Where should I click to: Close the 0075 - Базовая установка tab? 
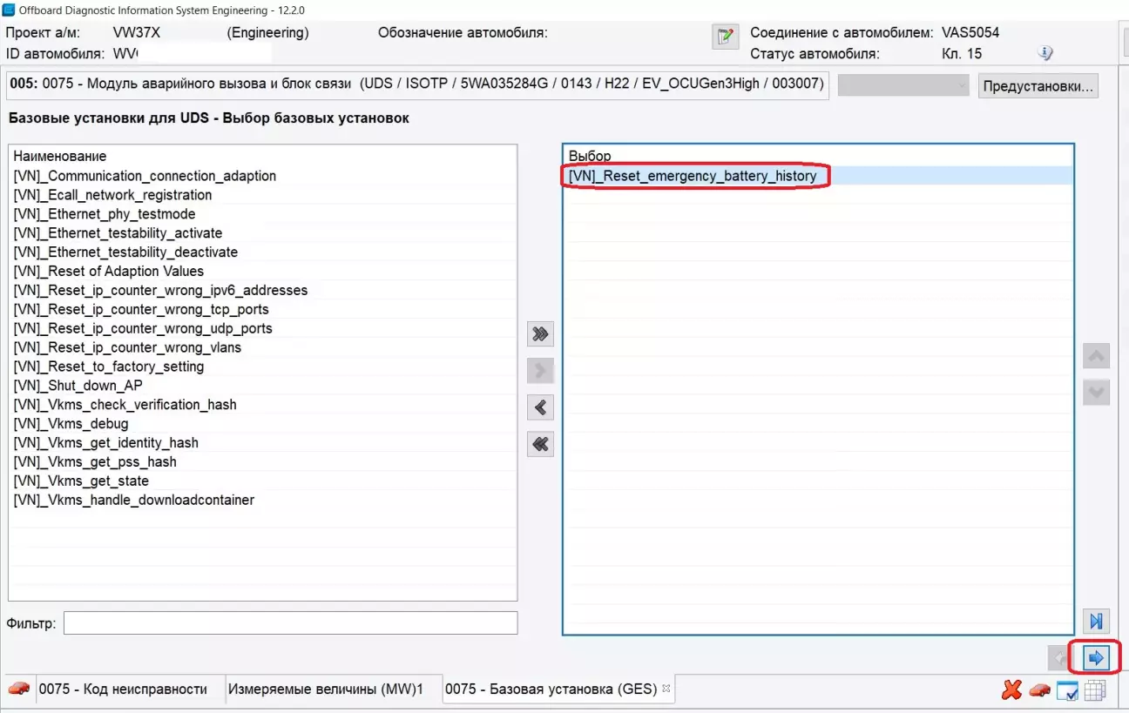click(666, 689)
